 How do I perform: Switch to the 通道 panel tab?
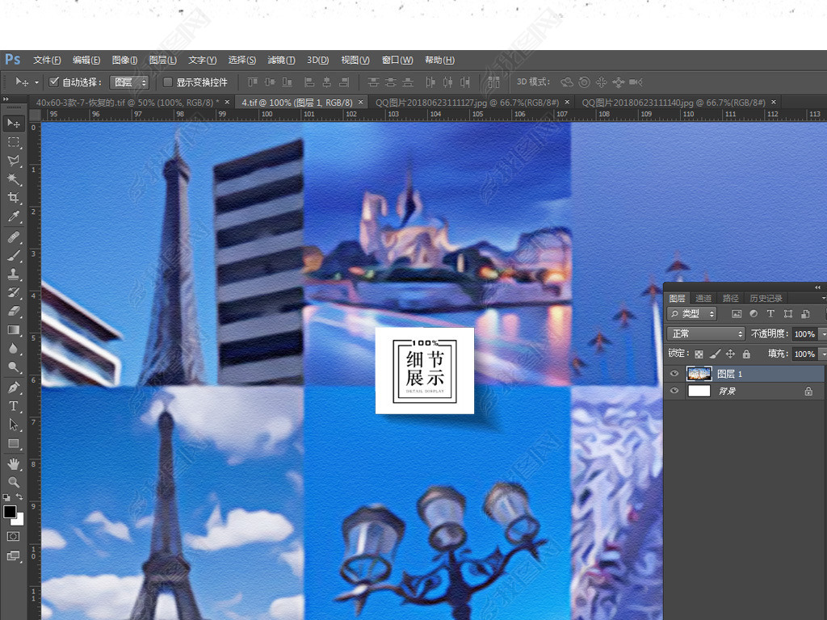pos(703,298)
